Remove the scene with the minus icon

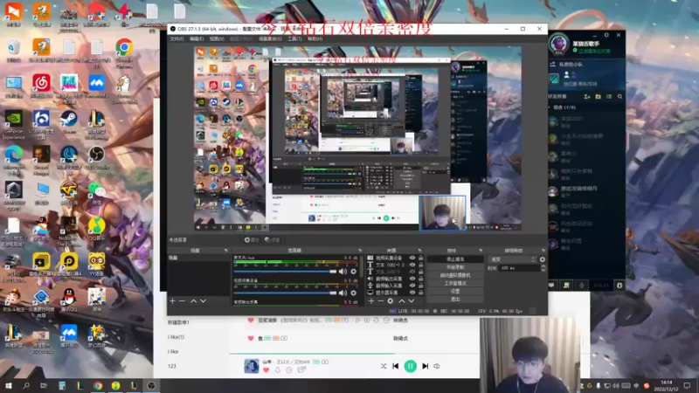pos(182,301)
